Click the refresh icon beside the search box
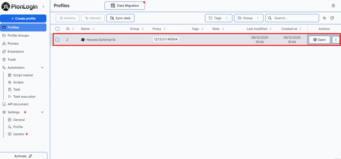Image resolution: width=341 pixels, height=159 pixels. click(x=332, y=18)
